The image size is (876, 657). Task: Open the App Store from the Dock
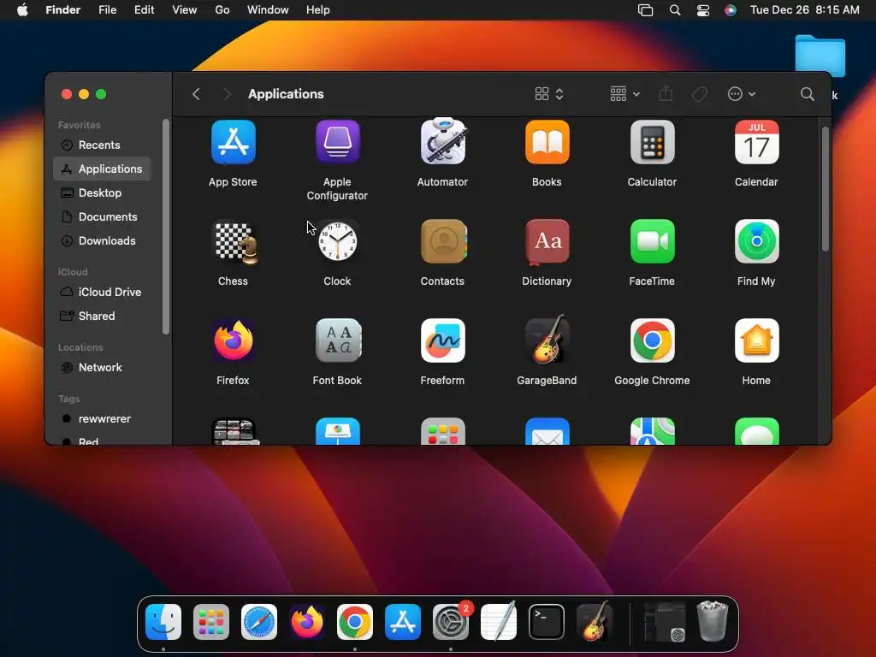(x=403, y=622)
